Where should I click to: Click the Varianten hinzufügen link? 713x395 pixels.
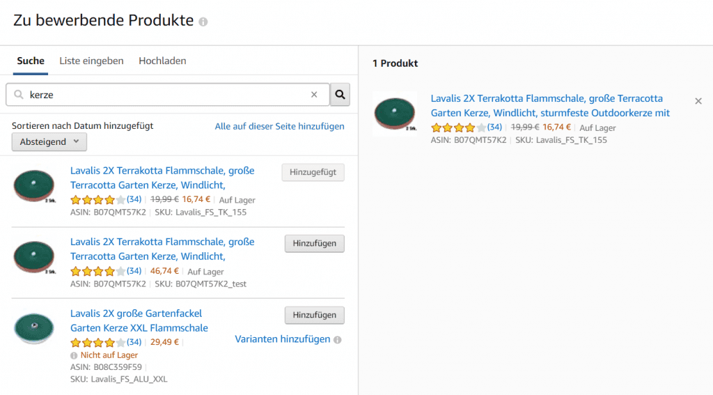tap(283, 339)
